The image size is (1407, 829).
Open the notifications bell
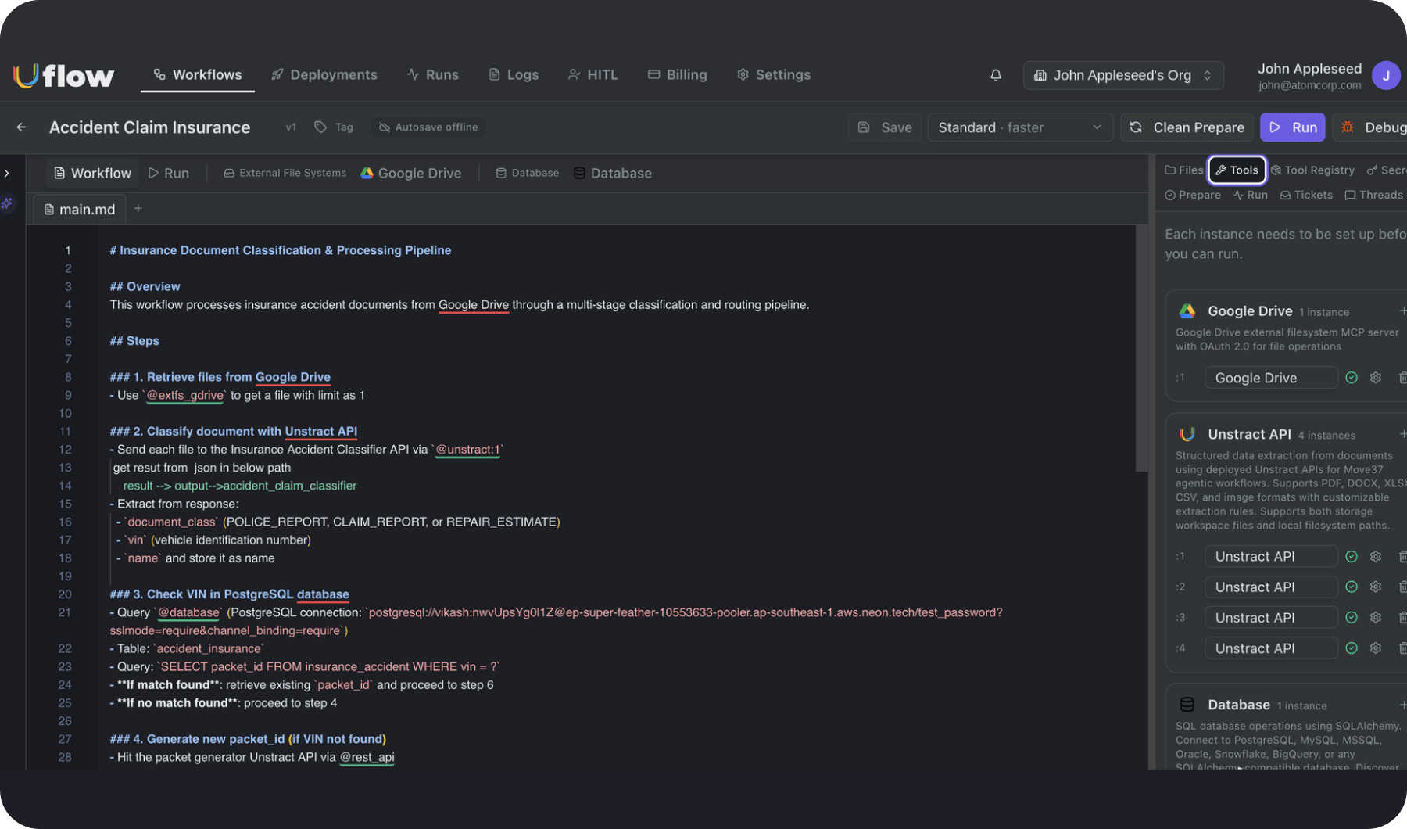pos(995,75)
